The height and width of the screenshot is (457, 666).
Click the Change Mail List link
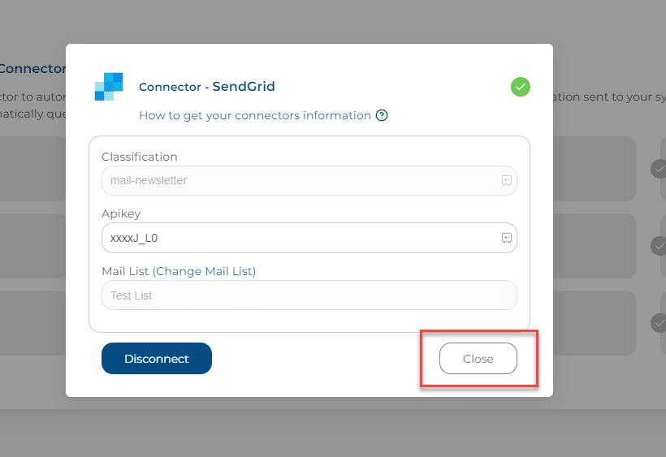click(x=204, y=271)
